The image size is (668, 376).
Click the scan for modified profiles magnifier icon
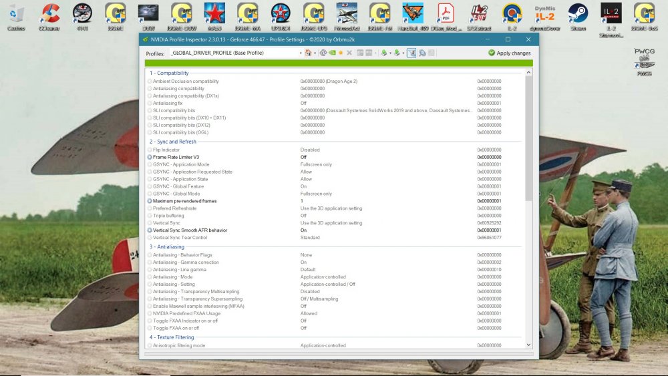(422, 53)
